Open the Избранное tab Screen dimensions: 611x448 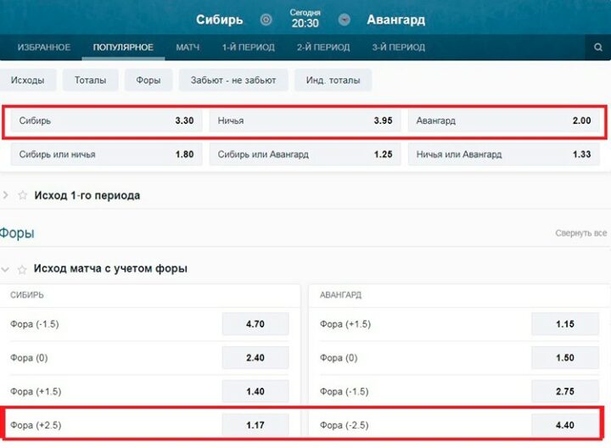44,48
